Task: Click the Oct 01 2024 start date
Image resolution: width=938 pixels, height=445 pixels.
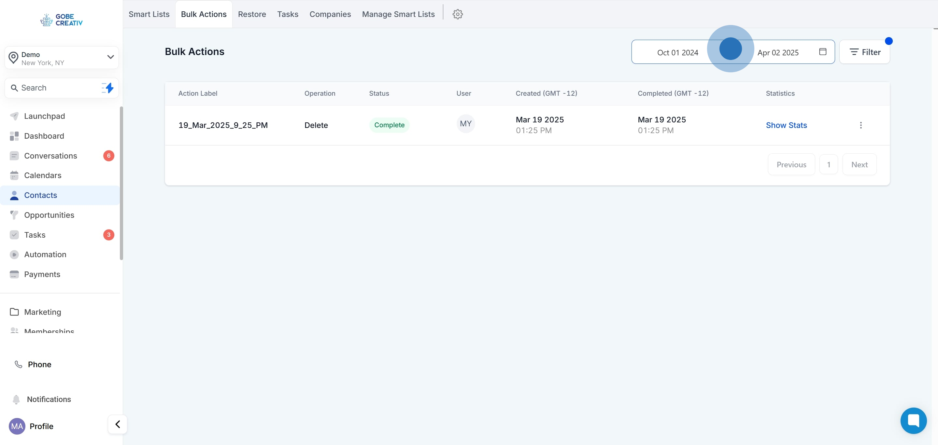Action: point(677,52)
